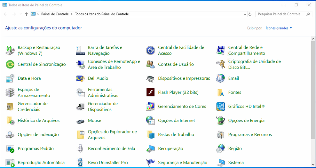Click the Opções do Explorador de Arquivos icon

[x=80, y=134]
